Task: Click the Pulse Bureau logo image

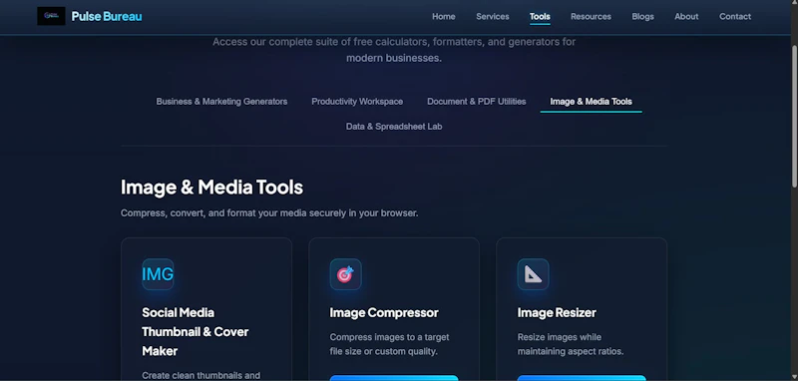Action: coord(51,16)
